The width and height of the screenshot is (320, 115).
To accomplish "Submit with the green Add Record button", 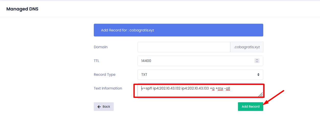I will pos(250,107).
